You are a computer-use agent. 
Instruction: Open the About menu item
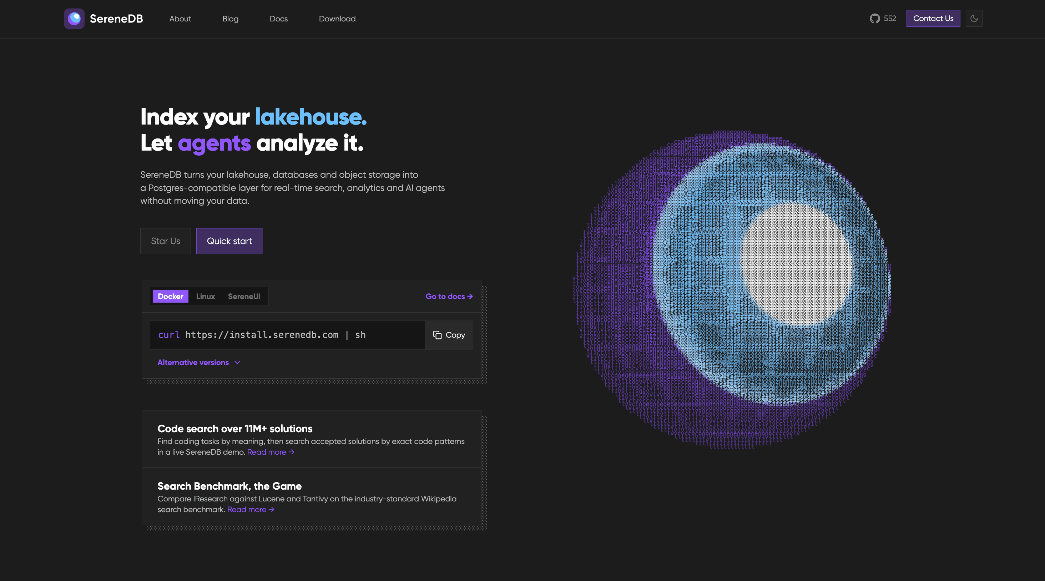(180, 19)
